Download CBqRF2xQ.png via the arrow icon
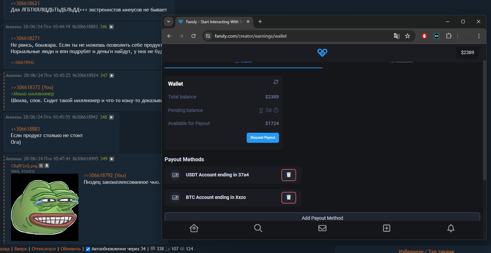 pyautogui.click(x=47, y=166)
